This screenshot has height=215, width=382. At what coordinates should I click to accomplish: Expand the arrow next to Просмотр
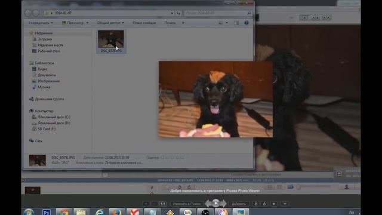pos(87,23)
